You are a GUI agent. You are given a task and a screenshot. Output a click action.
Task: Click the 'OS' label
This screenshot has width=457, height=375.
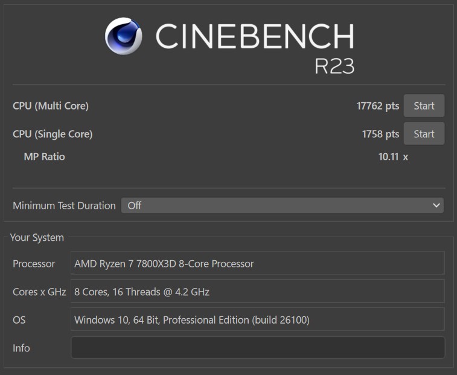coord(19,320)
